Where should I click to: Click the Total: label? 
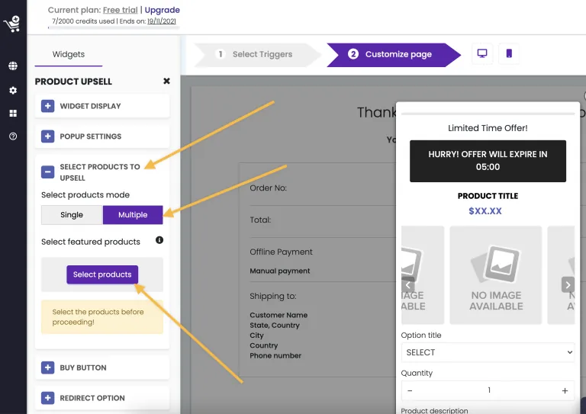(260, 220)
